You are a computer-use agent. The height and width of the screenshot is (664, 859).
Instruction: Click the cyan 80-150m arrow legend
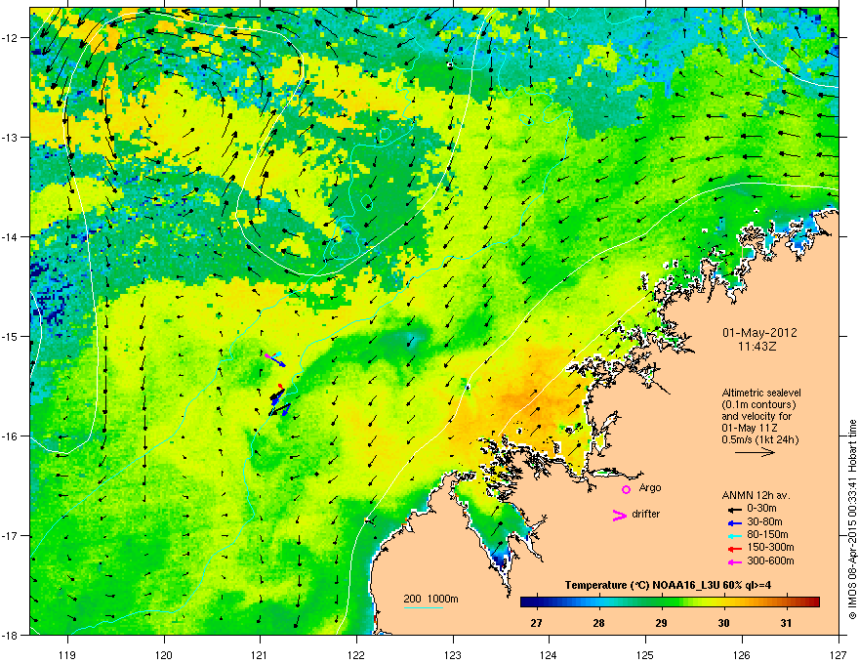[734, 535]
